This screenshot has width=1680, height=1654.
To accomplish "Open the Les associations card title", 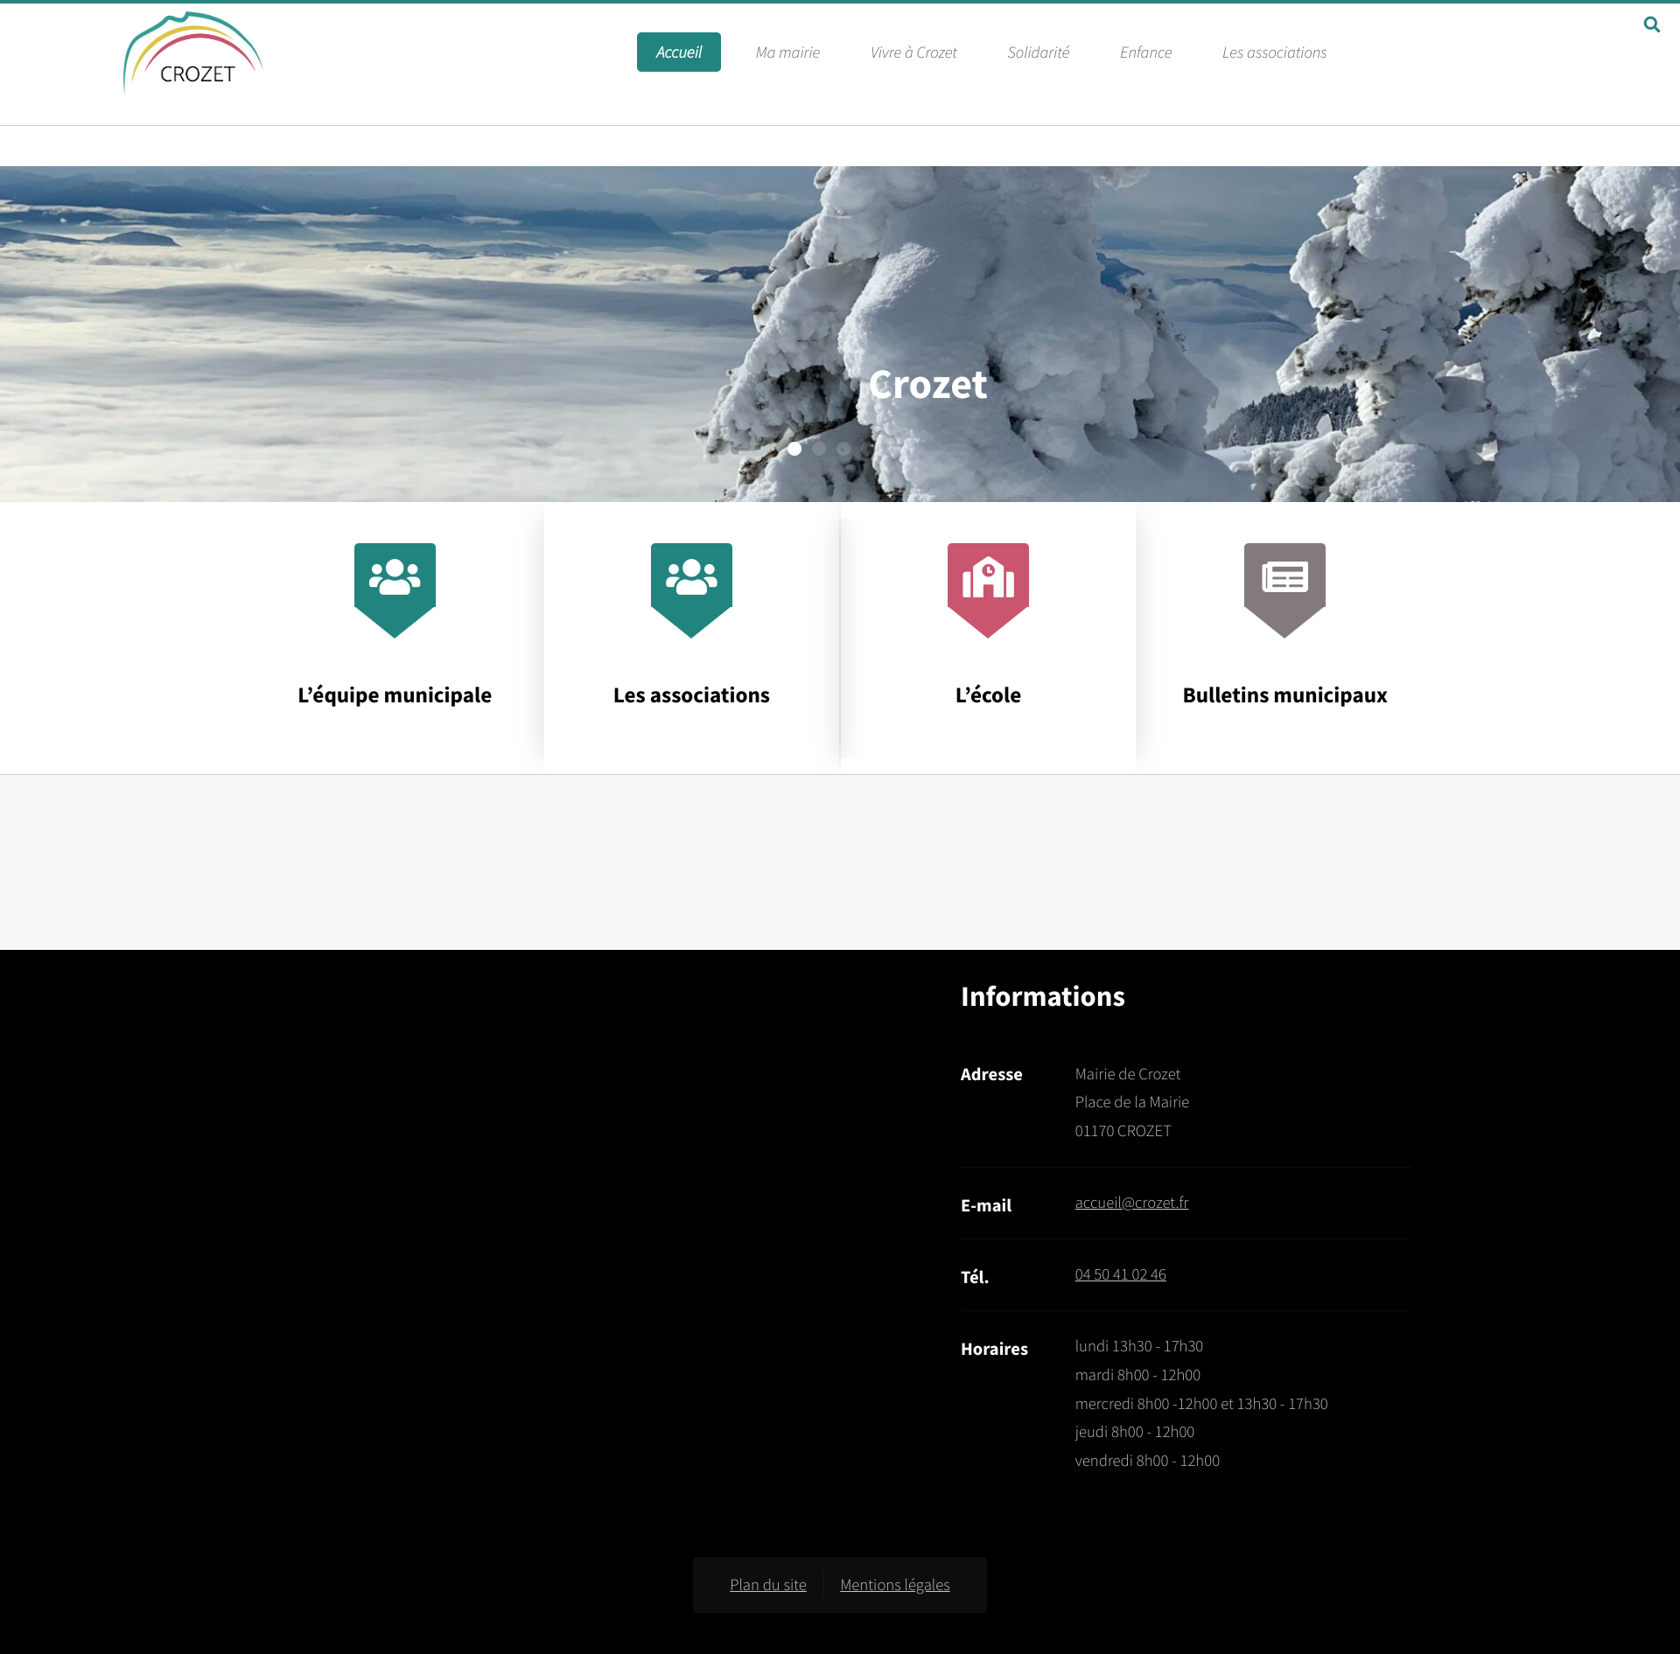I will 691,695.
